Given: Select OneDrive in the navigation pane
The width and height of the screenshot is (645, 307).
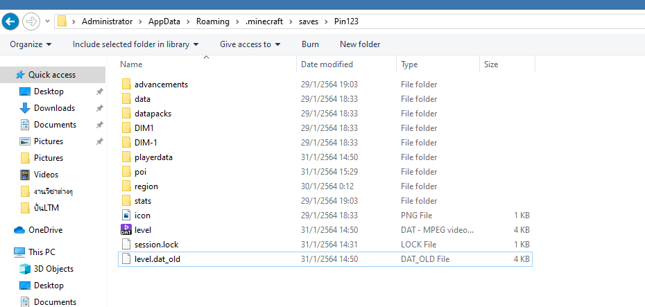Looking at the screenshot, I should 45,230.
